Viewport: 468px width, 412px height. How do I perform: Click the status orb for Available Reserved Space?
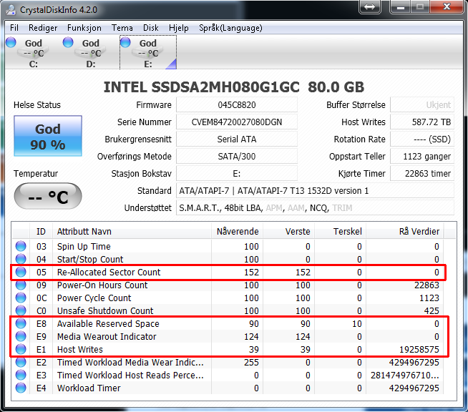(x=21, y=323)
